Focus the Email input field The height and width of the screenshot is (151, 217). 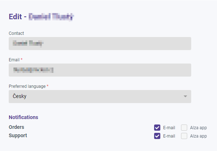coord(100,70)
